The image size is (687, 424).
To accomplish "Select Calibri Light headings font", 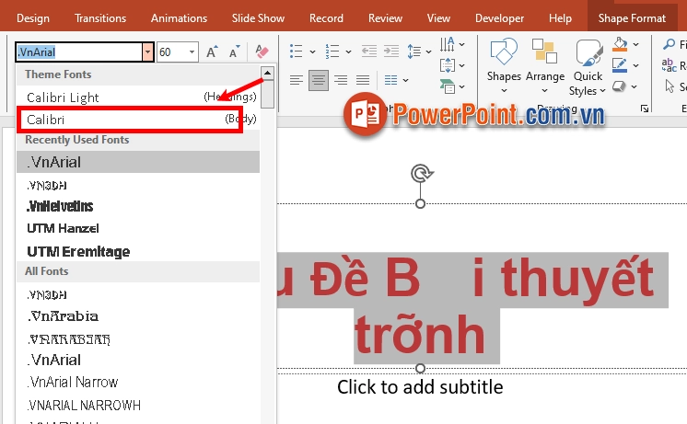I will (137, 97).
